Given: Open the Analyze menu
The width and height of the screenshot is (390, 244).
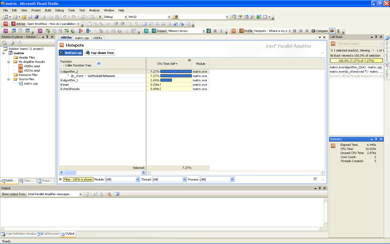Looking at the screenshot, I should click(94, 10).
